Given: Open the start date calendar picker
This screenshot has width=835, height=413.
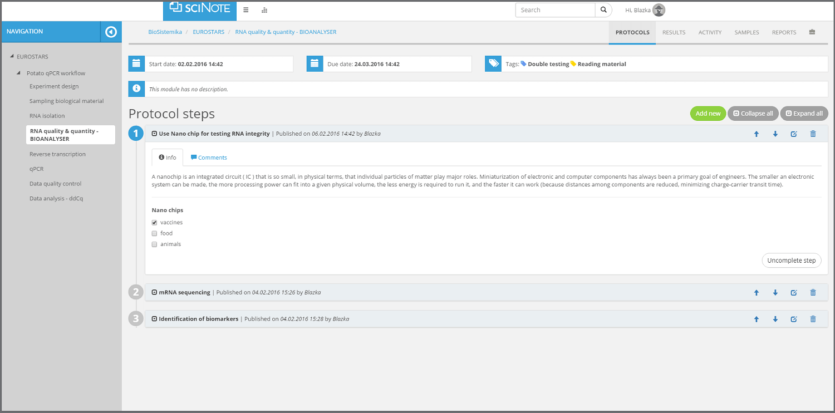Looking at the screenshot, I should [136, 63].
